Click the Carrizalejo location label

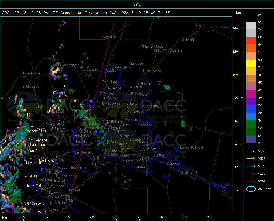(34, 203)
